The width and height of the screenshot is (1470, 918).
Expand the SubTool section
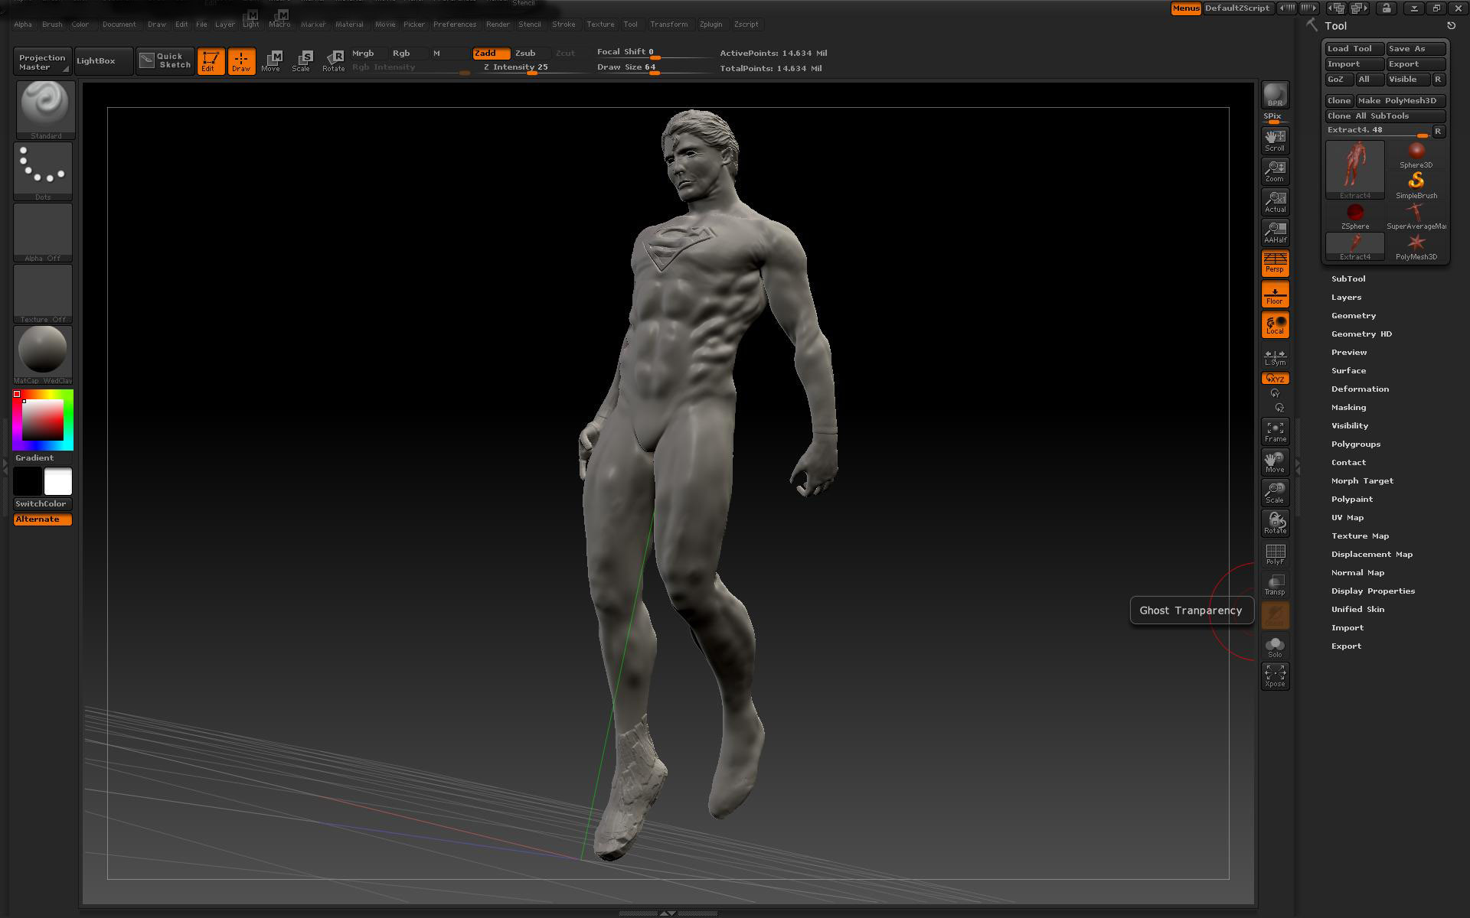(1348, 278)
